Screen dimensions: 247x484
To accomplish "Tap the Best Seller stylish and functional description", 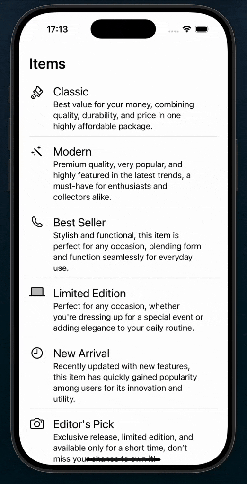I will pyautogui.click(x=127, y=251).
